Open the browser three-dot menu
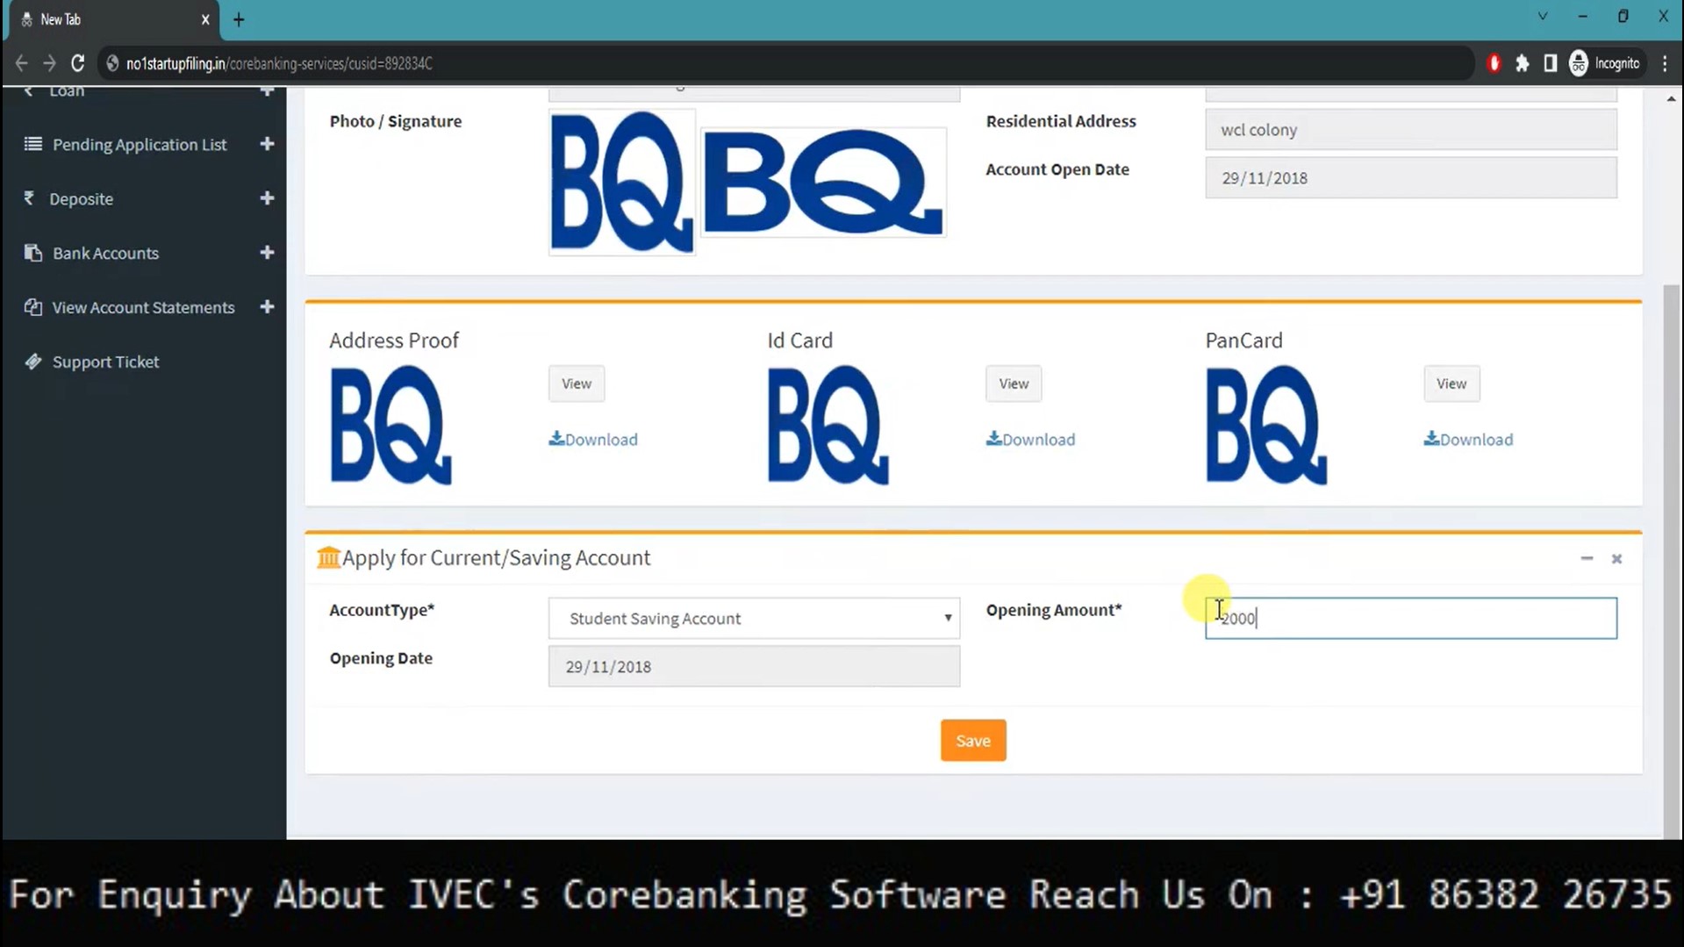The width and height of the screenshot is (1684, 947). pos(1665,63)
